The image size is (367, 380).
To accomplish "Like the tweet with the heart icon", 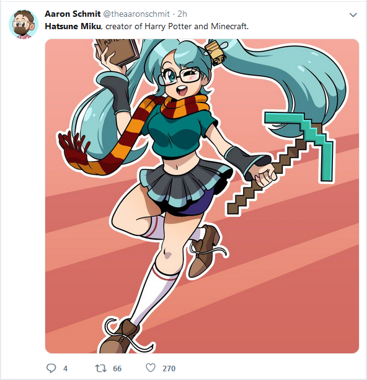I will (x=151, y=368).
